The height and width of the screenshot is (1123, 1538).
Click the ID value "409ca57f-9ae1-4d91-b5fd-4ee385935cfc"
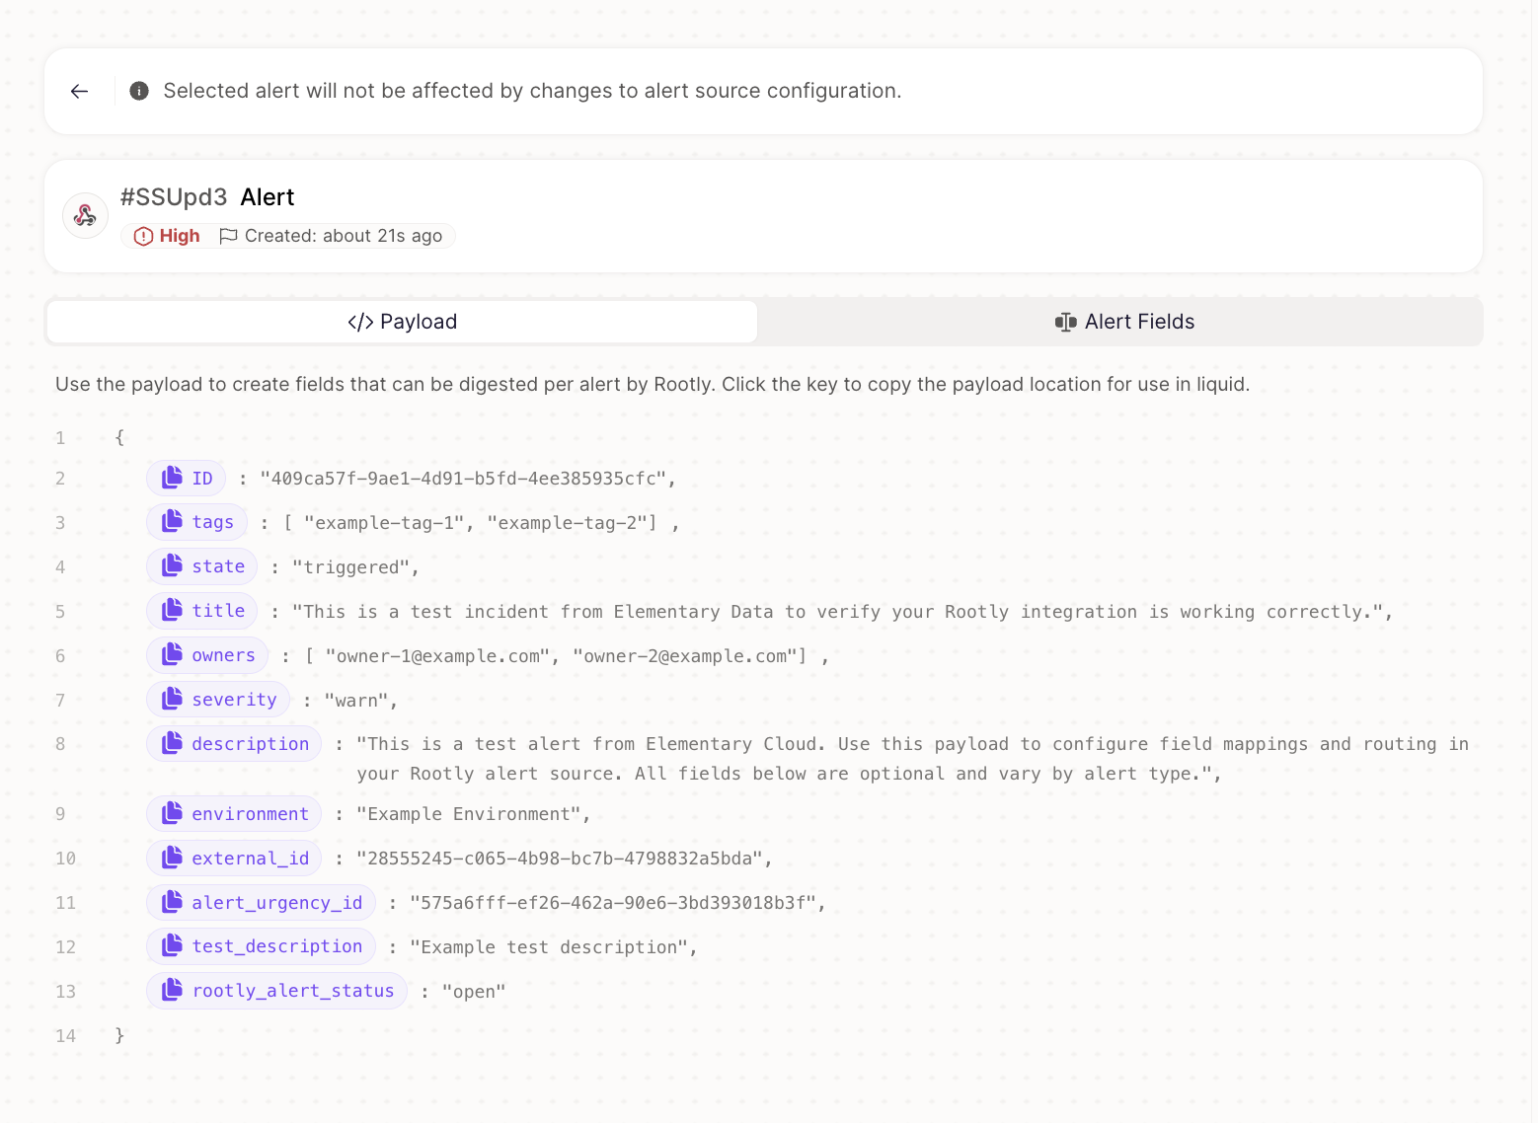coord(463,479)
